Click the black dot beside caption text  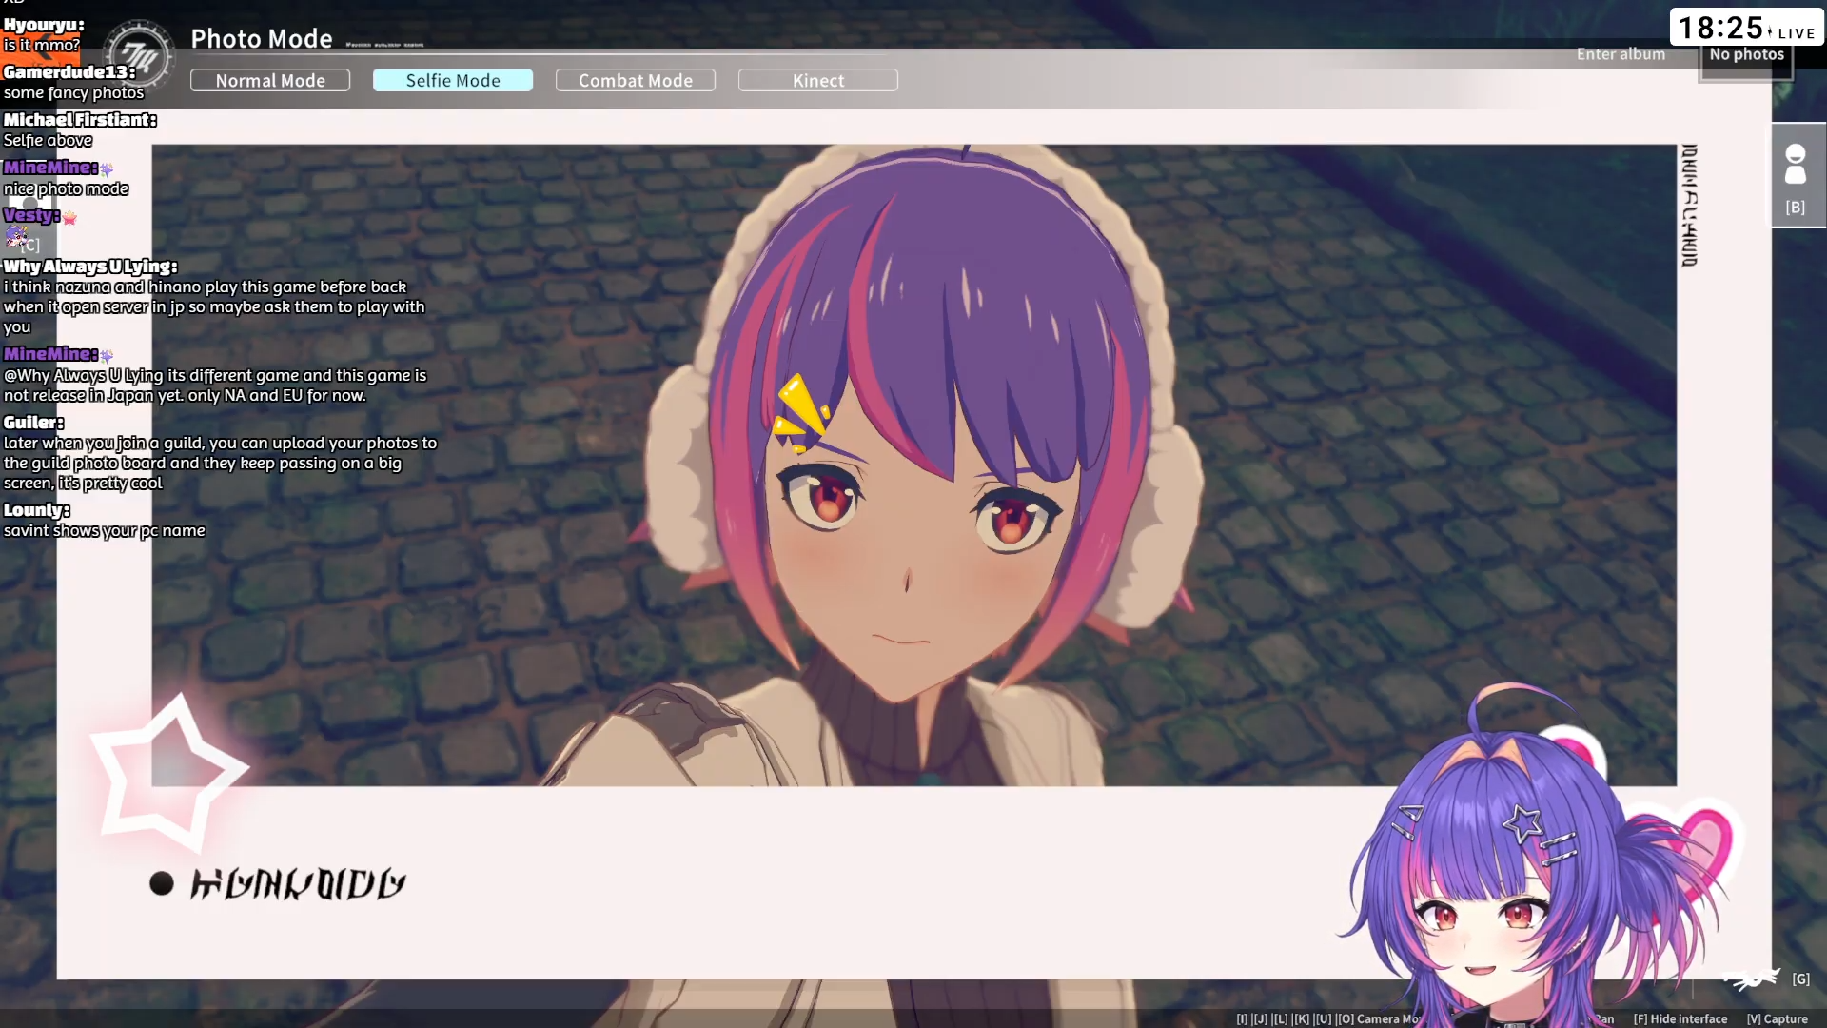coord(162,884)
